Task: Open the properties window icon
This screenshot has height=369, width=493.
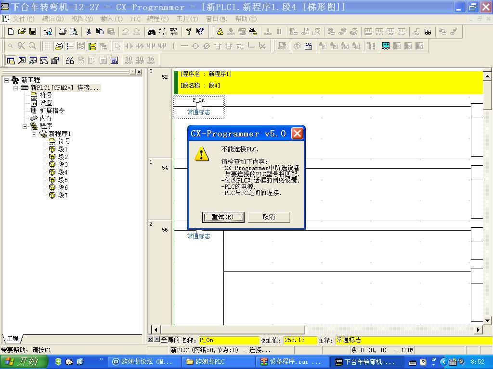Action: [x=55, y=60]
